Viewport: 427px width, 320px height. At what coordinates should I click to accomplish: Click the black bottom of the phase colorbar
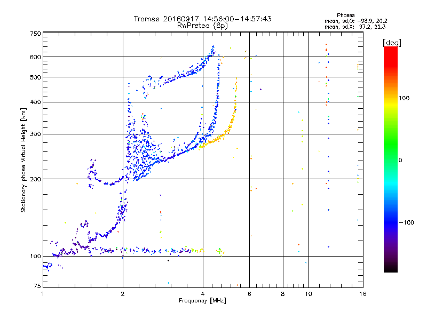tap(391, 268)
